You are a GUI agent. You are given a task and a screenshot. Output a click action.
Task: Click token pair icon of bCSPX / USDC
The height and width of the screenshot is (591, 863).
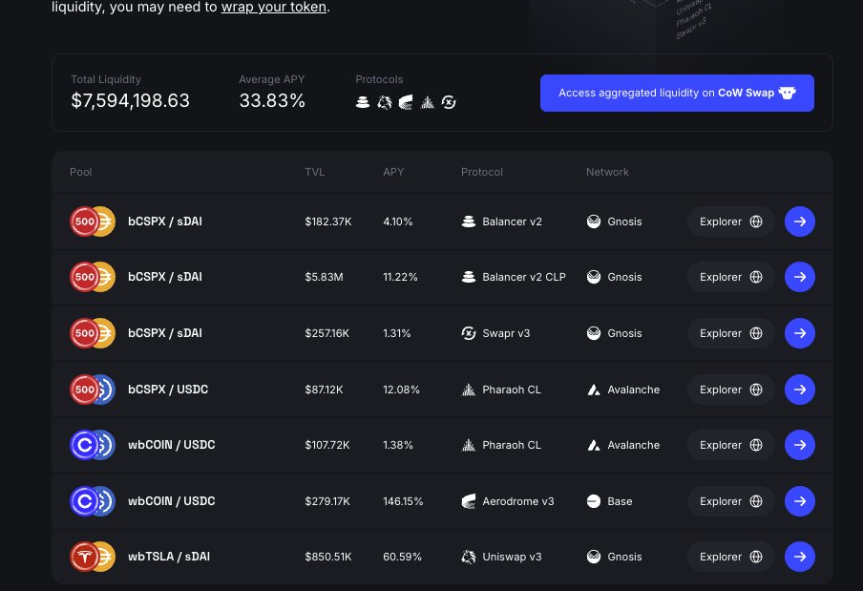coord(93,390)
